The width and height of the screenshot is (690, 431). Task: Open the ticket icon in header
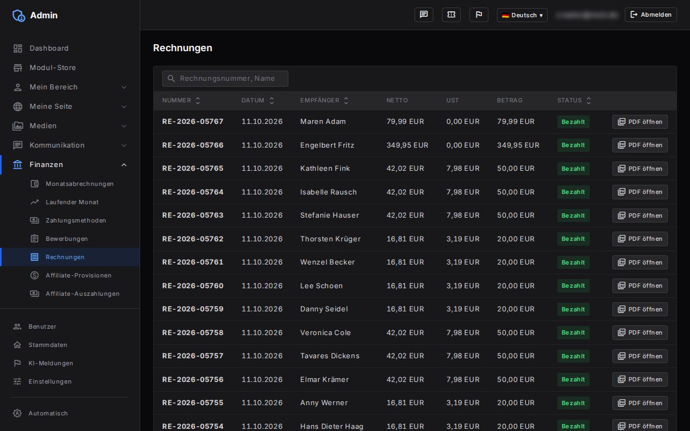point(451,15)
